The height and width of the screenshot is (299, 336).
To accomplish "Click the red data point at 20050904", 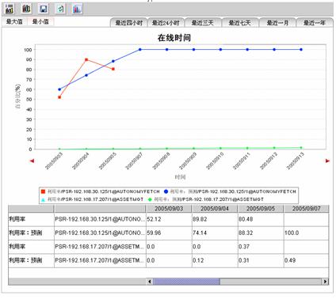I will [x=86, y=60].
